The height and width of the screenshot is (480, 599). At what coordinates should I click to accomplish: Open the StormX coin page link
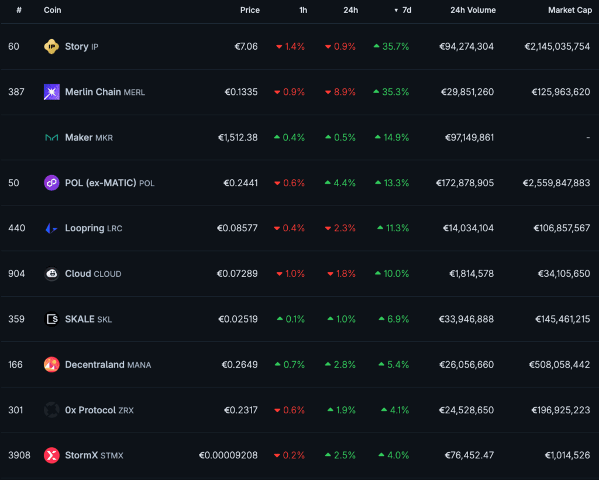point(94,455)
